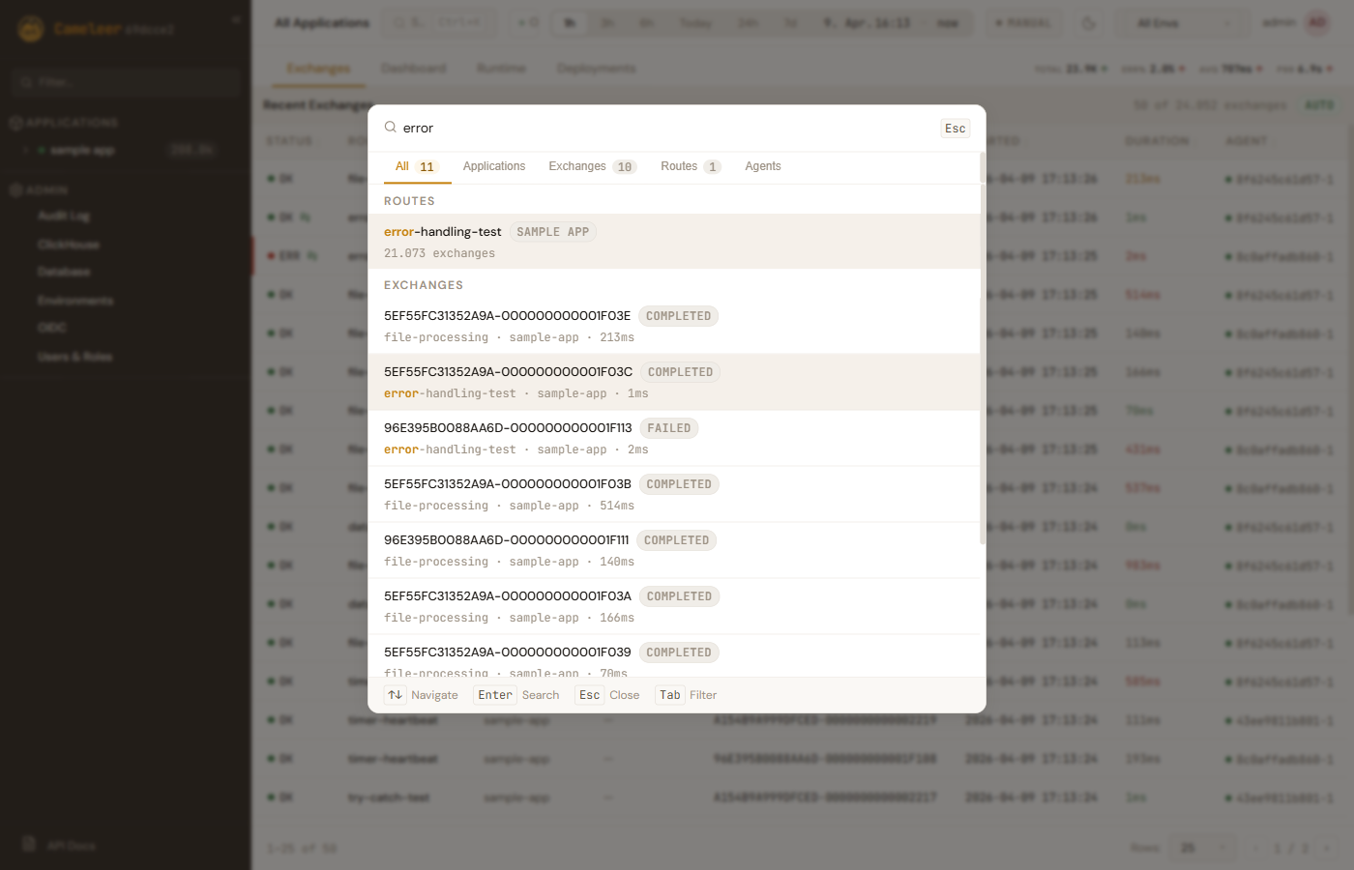This screenshot has width=1354, height=870.
Task: Click the up-down Navigate arrows icon
Action: pos(395,695)
